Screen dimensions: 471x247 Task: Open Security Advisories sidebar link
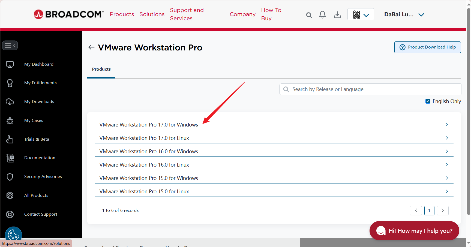tap(43, 177)
